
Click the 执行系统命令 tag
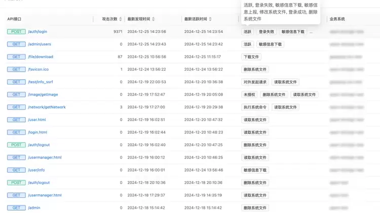(255, 107)
